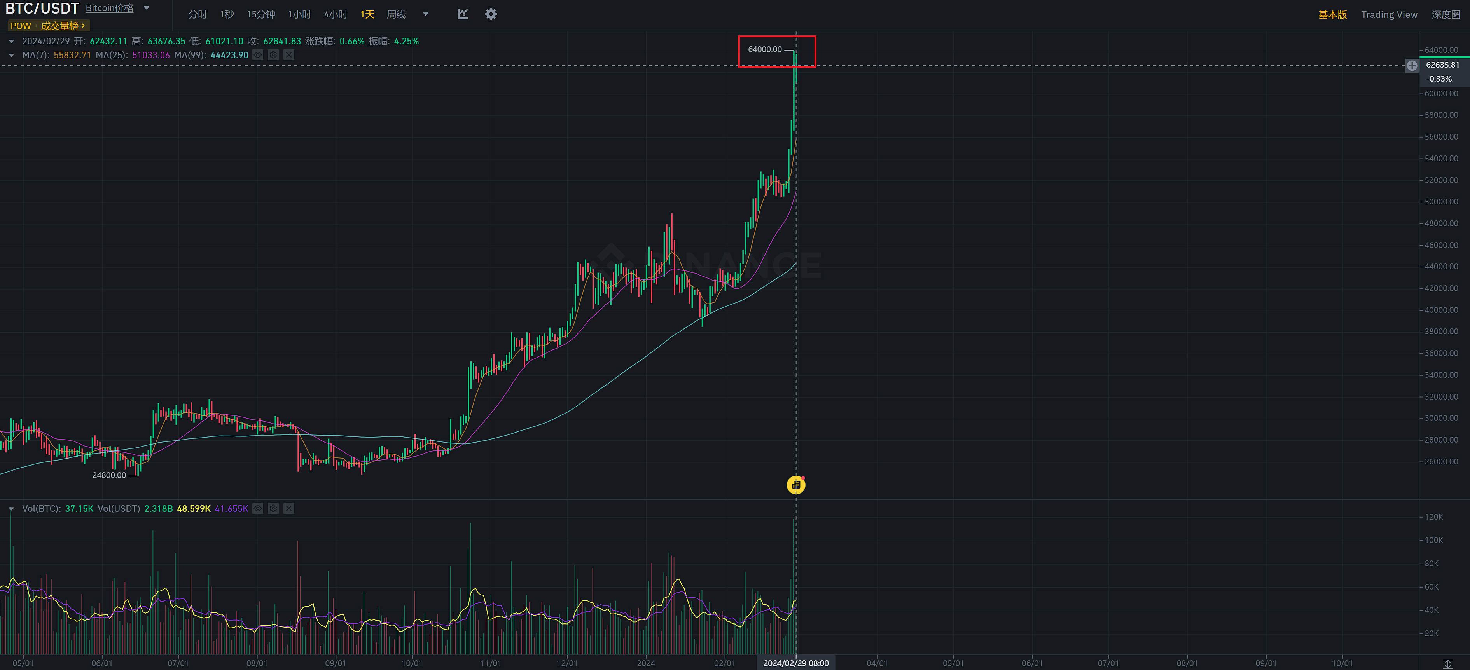Open the Bitcoin价格 link
The image size is (1470, 670).
[x=110, y=8]
